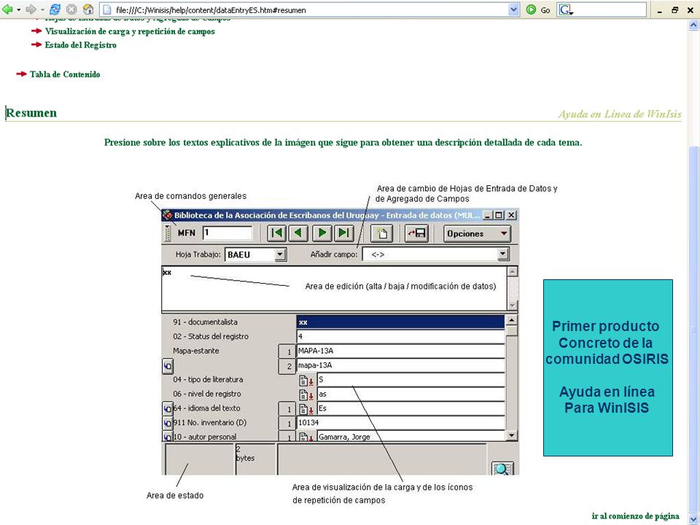700x525 pixels.
Task: Expand the Hoja Trabajo BAEU combo box
Action: click(x=280, y=254)
